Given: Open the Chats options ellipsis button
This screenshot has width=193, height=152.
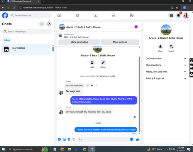Looking at the screenshot, I should (x=42, y=24).
